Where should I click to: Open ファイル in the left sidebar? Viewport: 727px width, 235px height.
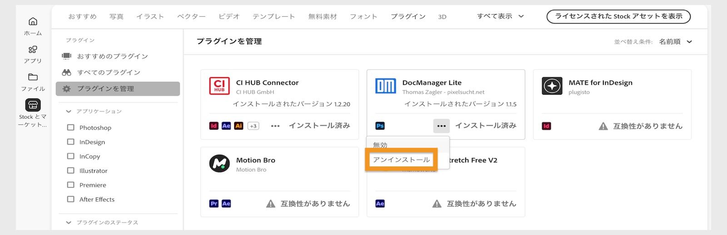(x=33, y=83)
